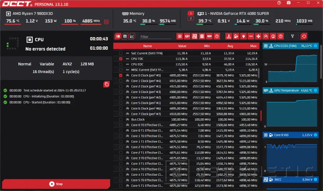Filter sensors by usage load gauge icon

point(273,36)
